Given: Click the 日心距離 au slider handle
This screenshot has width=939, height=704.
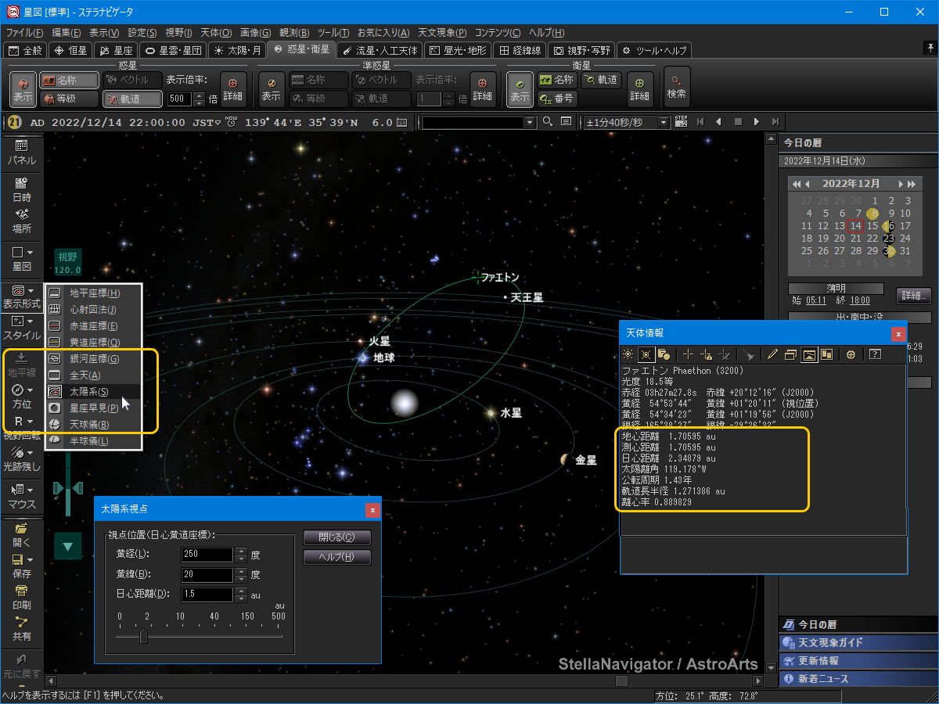Looking at the screenshot, I should click(143, 637).
